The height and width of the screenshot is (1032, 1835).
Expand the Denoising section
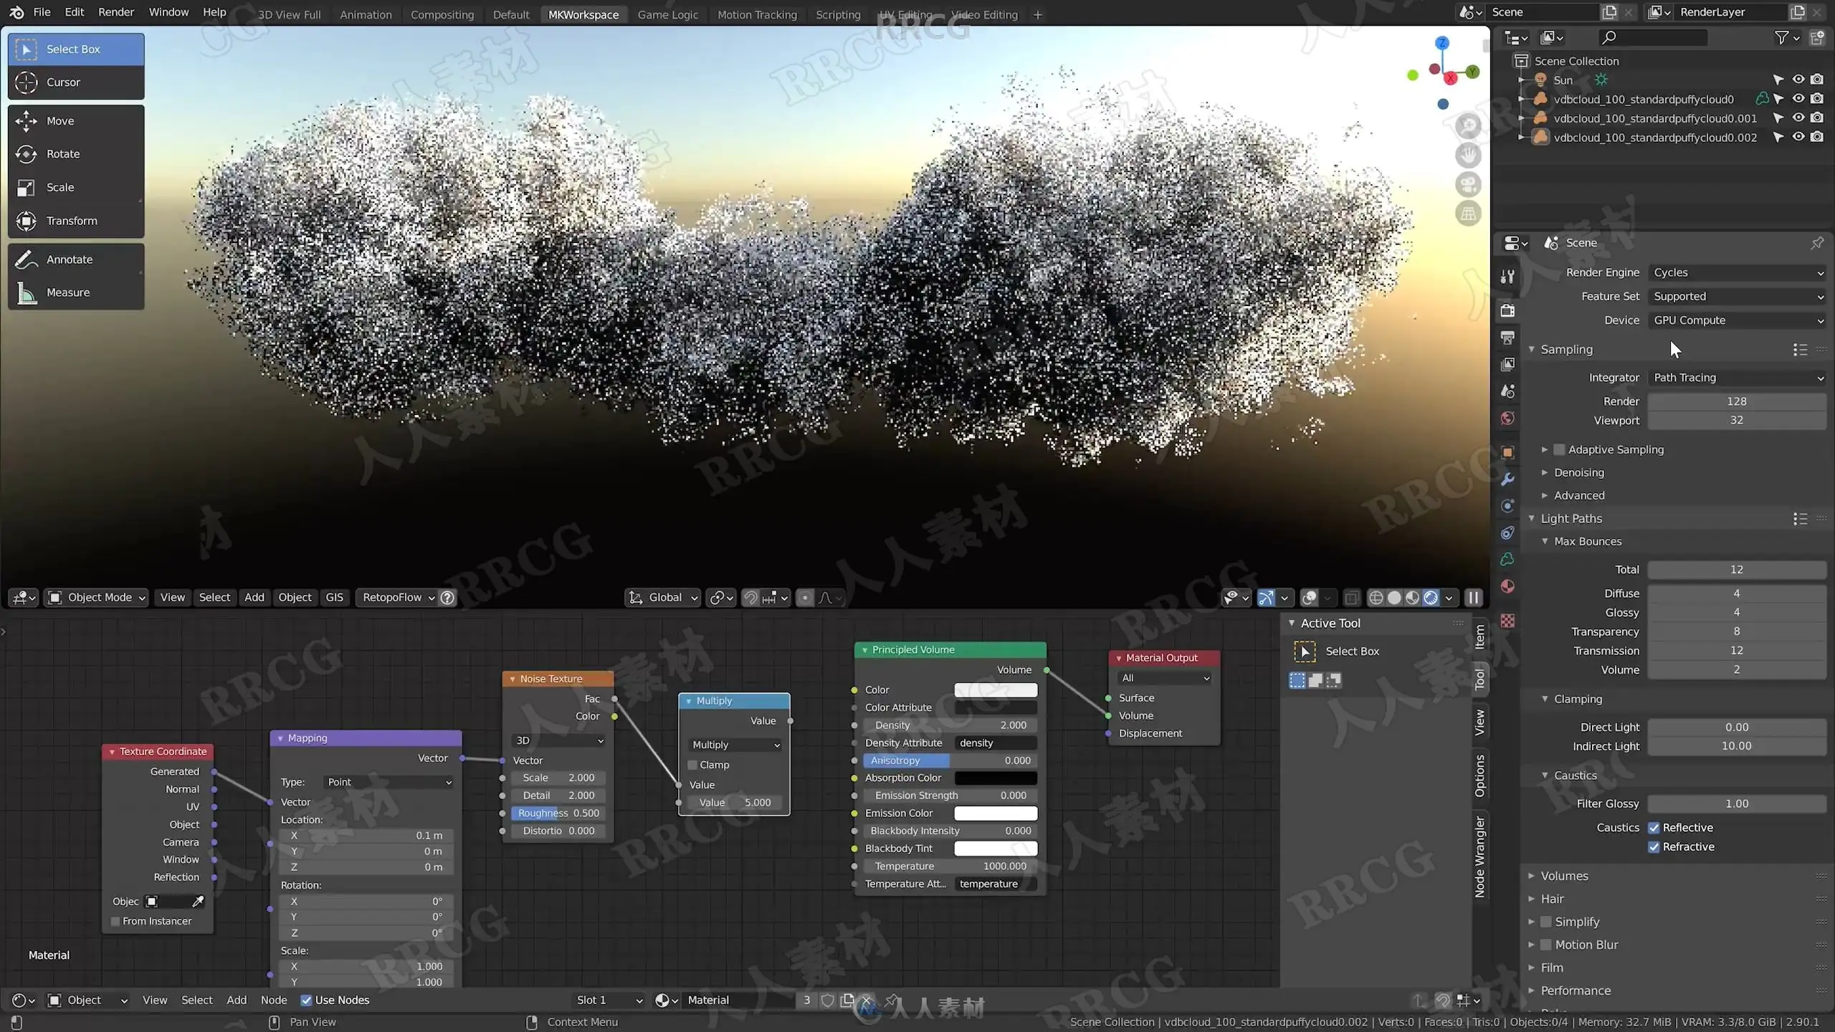[x=1578, y=472]
